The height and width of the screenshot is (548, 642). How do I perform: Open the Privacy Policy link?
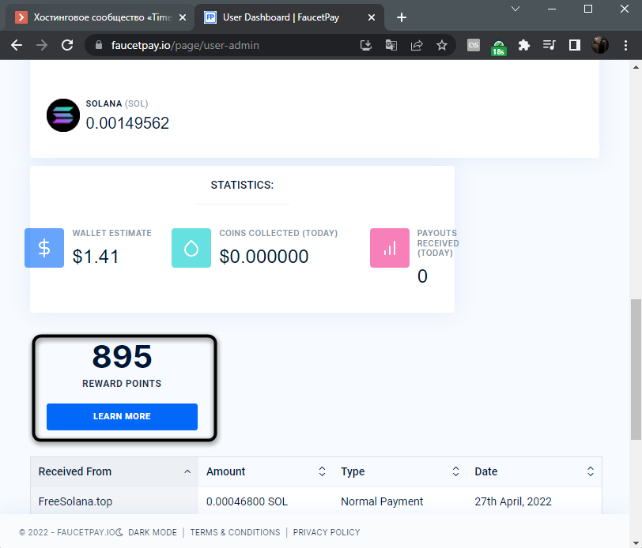tap(327, 532)
